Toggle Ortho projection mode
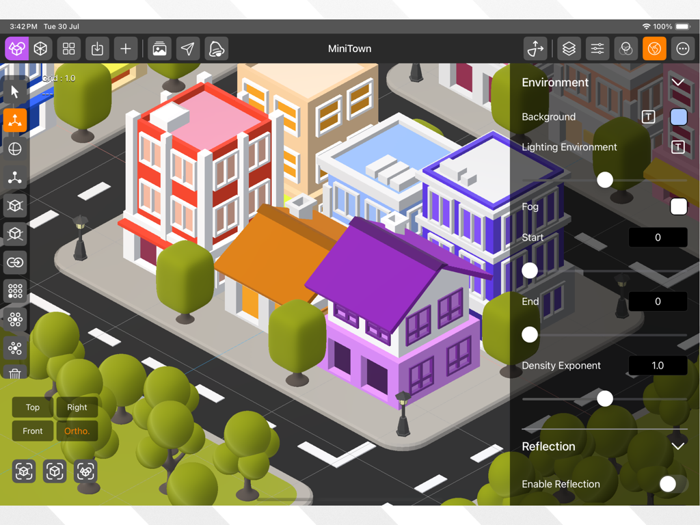Screen dimensions: 700x525 pyautogui.click(x=77, y=431)
